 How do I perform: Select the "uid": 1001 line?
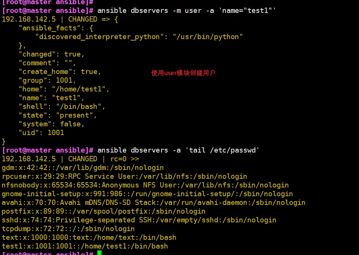41,133
